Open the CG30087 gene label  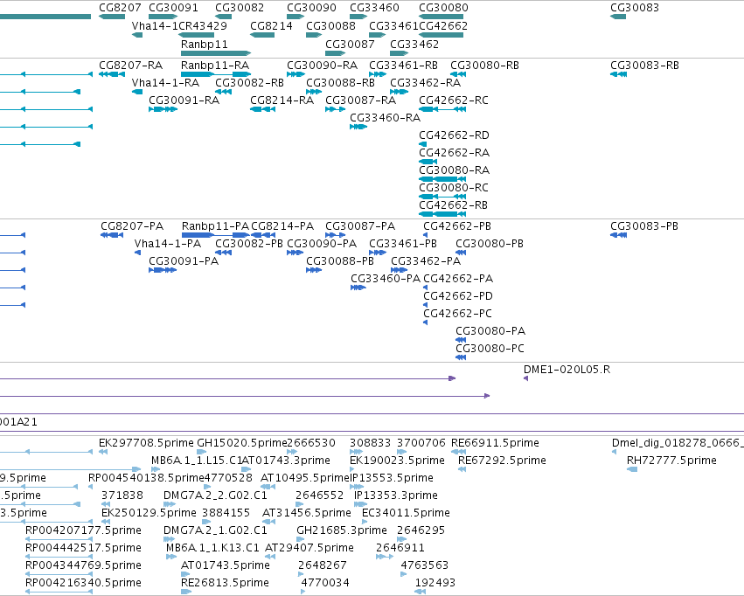(350, 44)
